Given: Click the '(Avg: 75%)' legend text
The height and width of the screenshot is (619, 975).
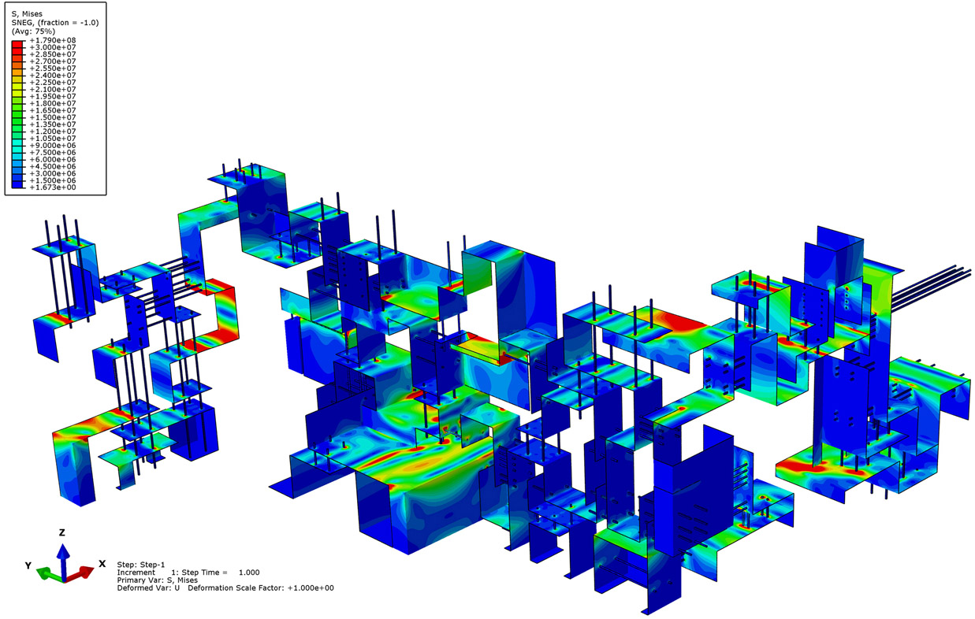Looking at the screenshot, I should (33, 31).
